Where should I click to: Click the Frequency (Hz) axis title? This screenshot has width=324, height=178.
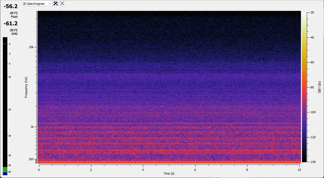pyautogui.click(x=26, y=87)
